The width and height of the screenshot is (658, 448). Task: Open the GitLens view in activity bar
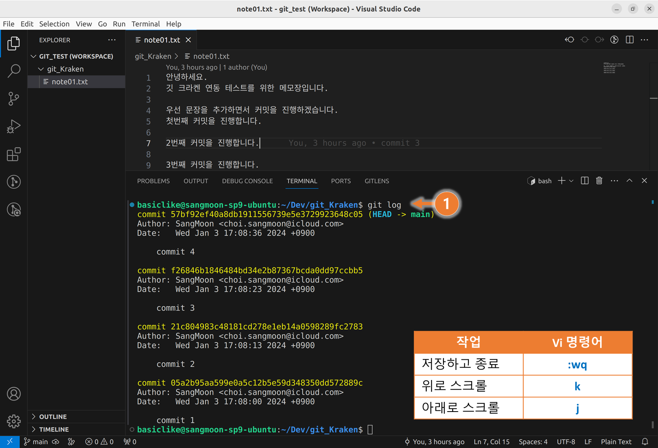click(14, 182)
